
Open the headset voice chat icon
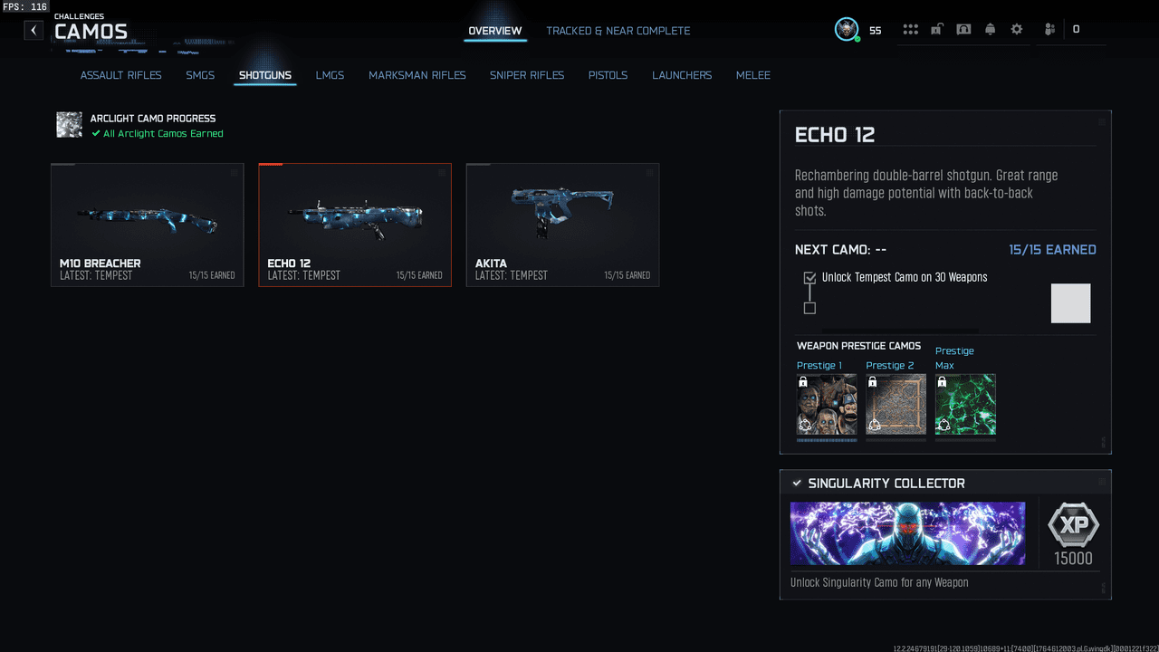tap(963, 30)
